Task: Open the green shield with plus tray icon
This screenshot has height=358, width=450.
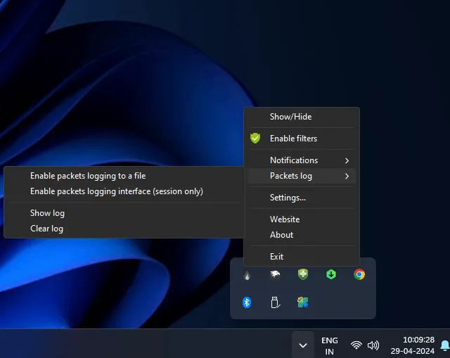Action: (303, 274)
